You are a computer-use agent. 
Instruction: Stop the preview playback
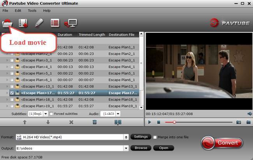pos(158,122)
